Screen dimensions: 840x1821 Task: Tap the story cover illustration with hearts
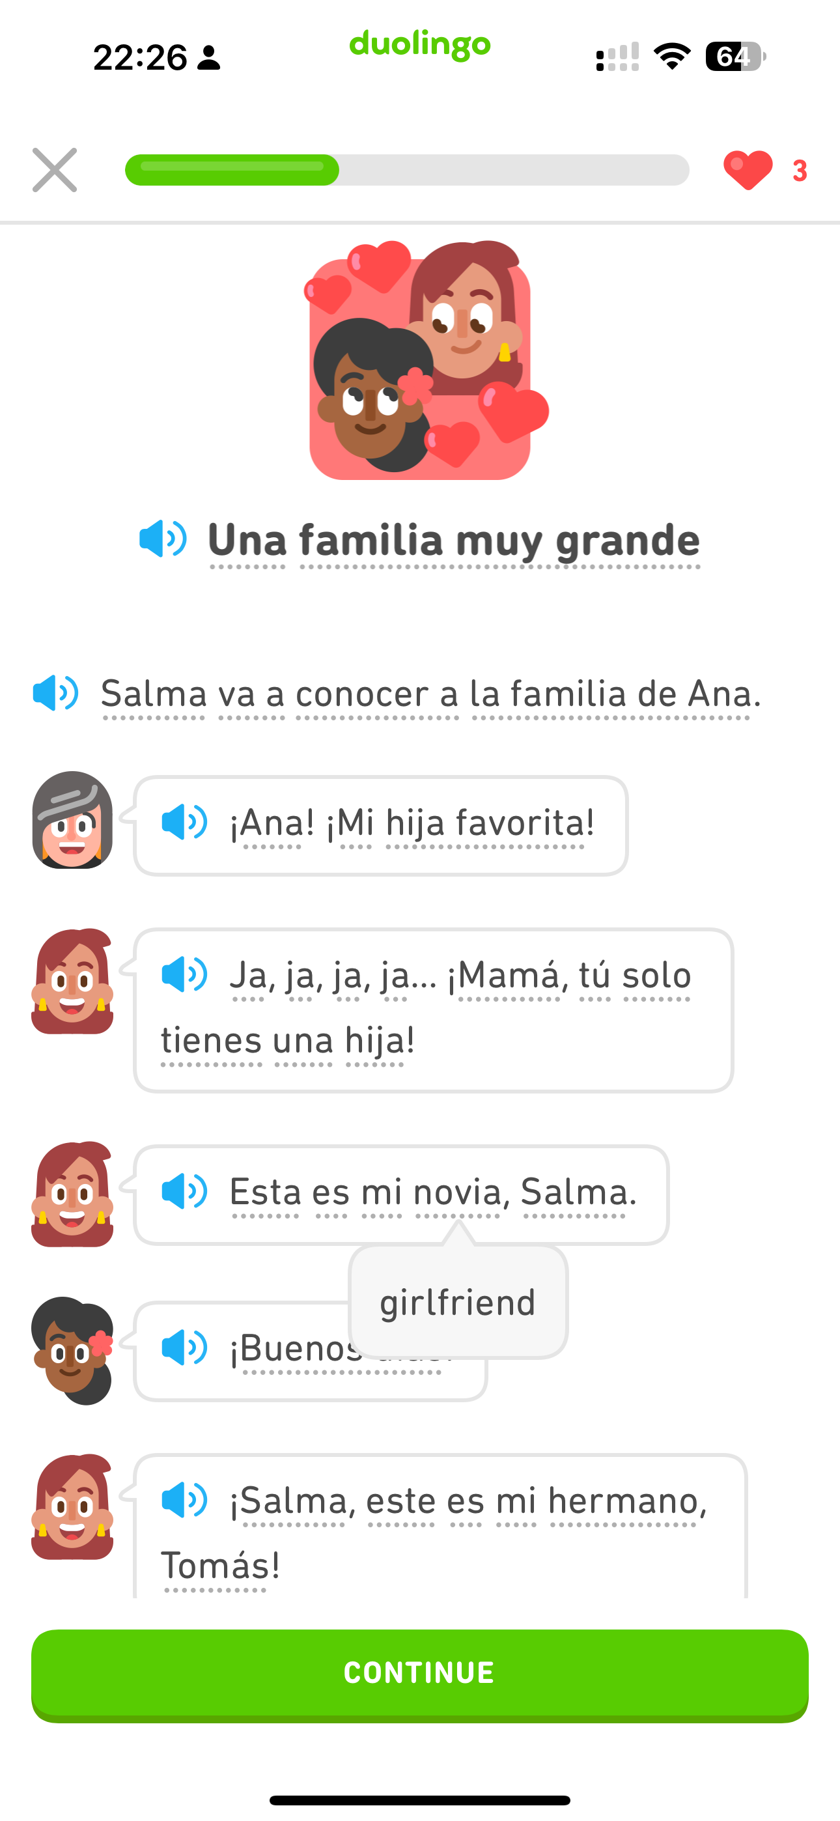pyautogui.click(x=420, y=361)
